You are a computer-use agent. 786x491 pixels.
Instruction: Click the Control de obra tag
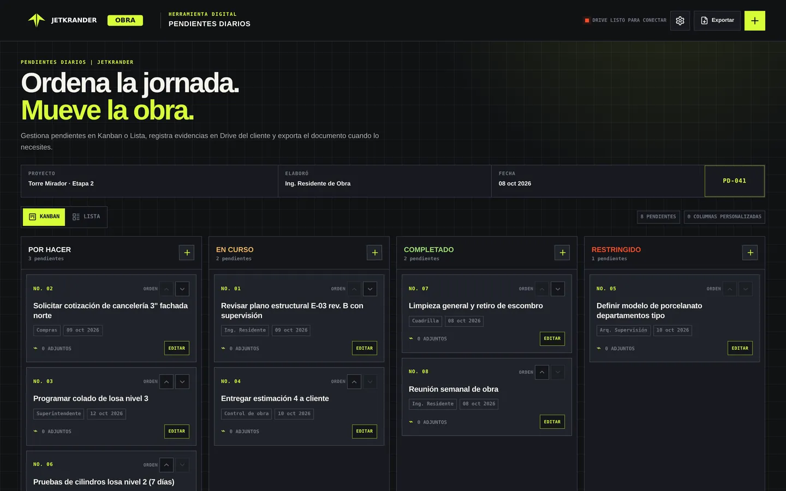click(247, 414)
